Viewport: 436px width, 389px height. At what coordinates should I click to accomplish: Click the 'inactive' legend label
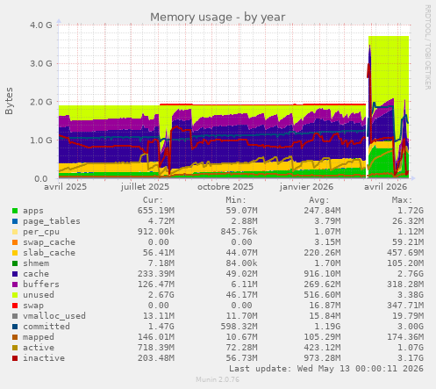[44, 358]
